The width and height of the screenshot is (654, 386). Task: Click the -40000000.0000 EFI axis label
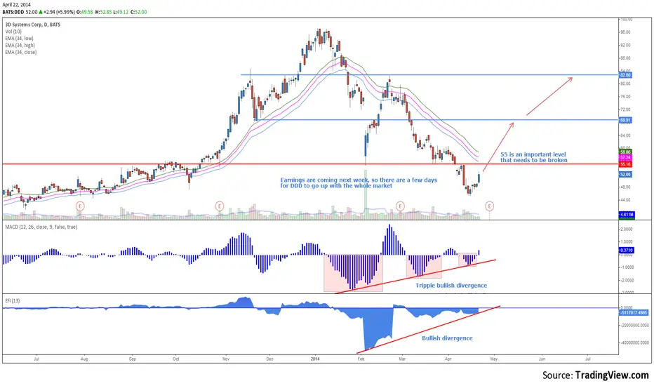[635, 343]
